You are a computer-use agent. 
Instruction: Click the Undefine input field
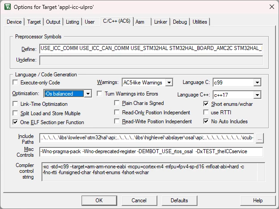151,60
